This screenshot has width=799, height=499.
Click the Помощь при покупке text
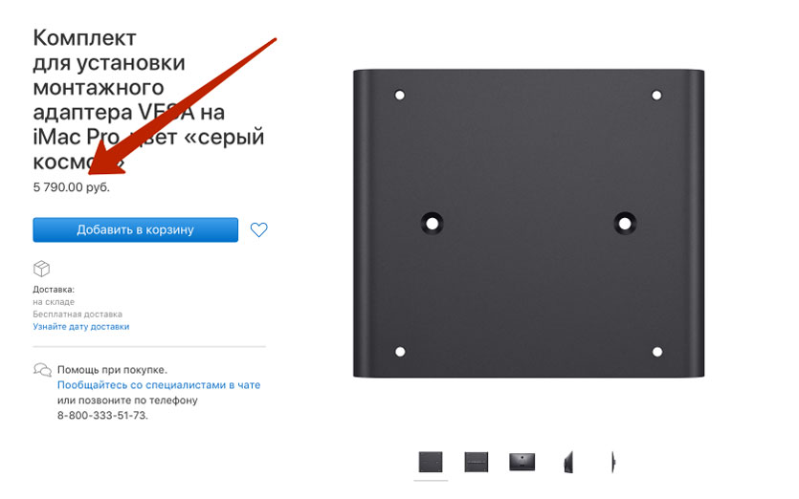112,370
